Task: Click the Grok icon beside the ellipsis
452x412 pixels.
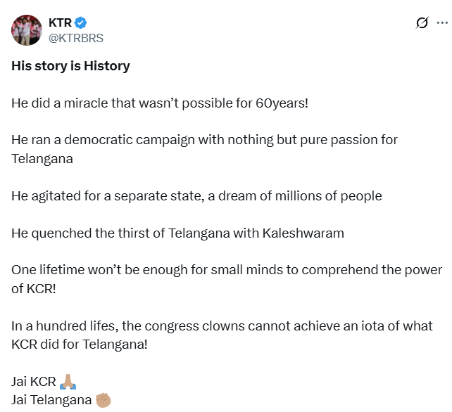Action: click(422, 23)
